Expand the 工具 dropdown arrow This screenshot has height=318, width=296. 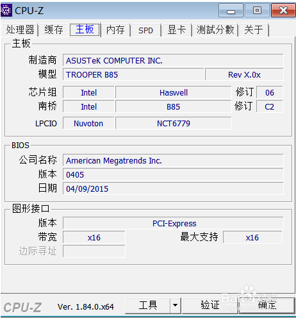pyautogui.click(x=175, y=305)
